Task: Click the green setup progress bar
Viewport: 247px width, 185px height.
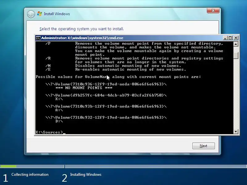Action: click(x=8, y=166)
